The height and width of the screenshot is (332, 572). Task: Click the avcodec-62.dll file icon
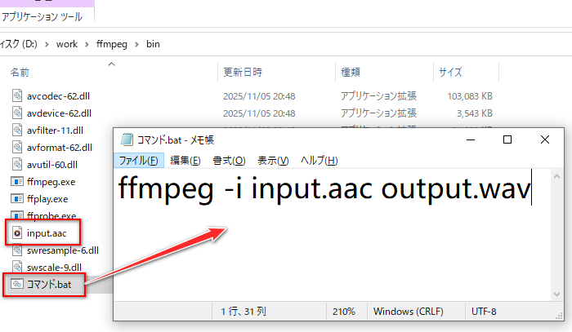tap(17, 95)
